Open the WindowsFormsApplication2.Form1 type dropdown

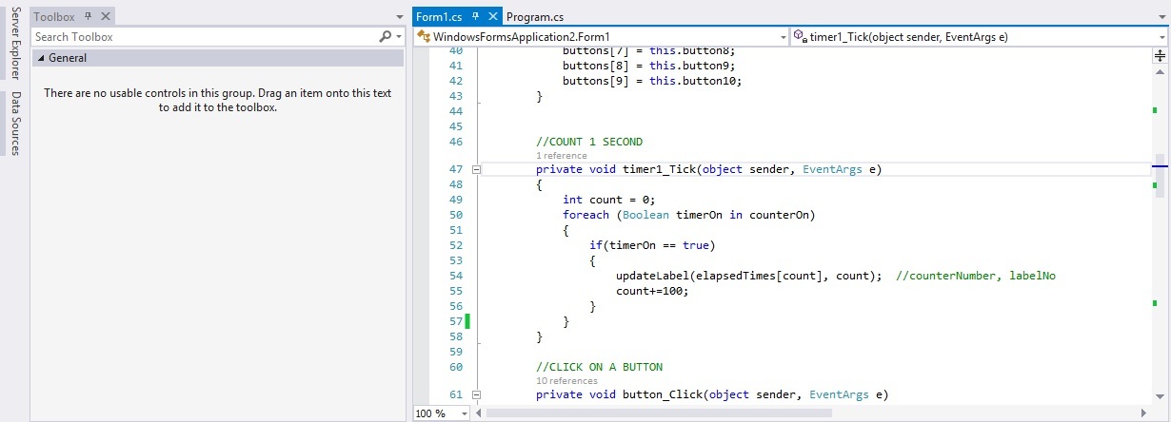point(783,37)
